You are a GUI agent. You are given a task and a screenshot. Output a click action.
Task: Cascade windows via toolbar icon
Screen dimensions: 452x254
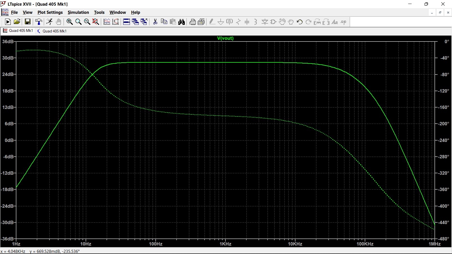click(135, 22)
